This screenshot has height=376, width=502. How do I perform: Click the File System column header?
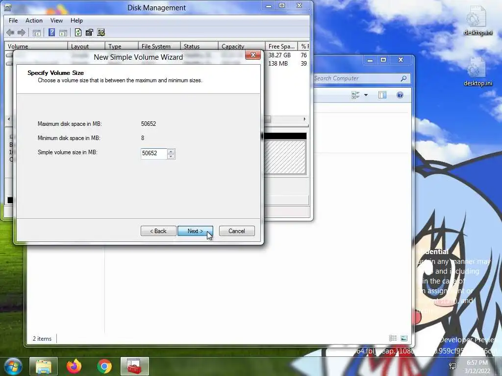coord(159,46)
